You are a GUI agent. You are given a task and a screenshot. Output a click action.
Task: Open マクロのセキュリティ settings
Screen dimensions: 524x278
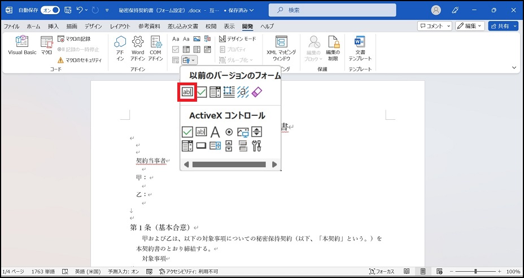coord(80,60)
